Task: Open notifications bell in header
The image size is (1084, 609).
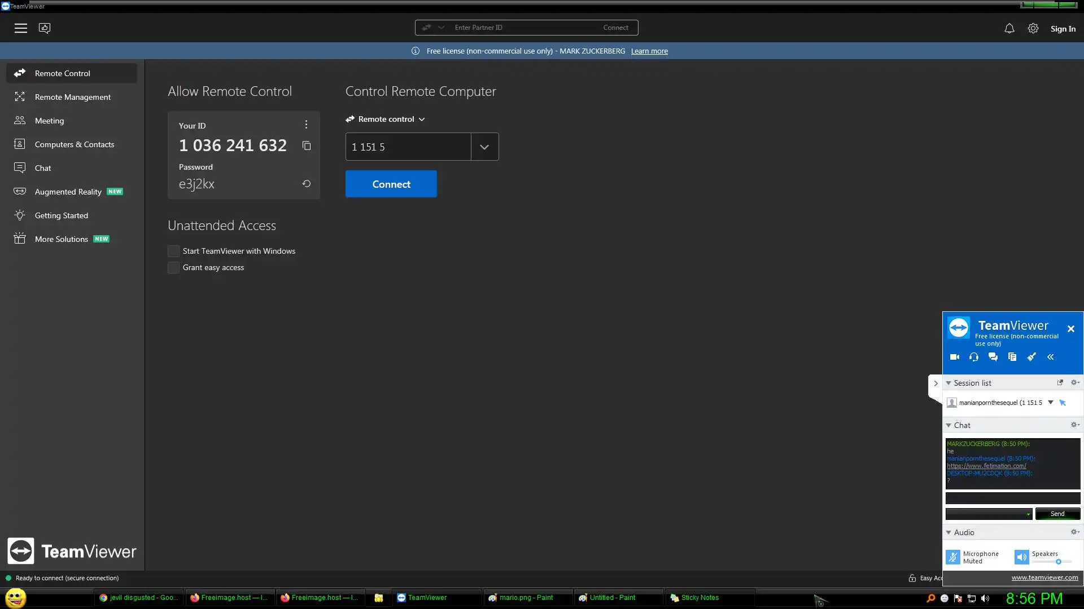Action: tap(1009, 28)
